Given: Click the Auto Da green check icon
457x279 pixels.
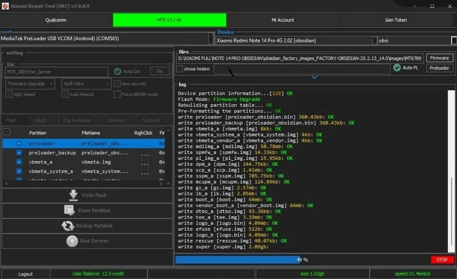Looking at the screenshot, I should point(118,71).
